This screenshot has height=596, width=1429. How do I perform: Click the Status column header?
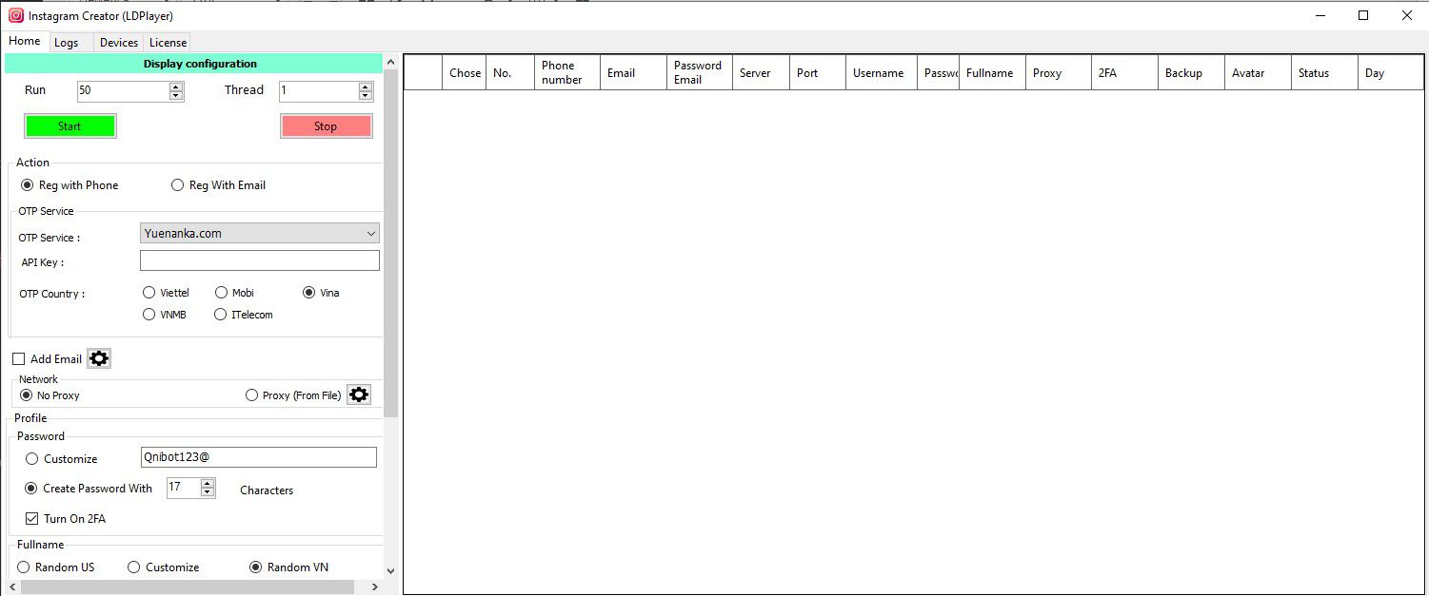1324,73
